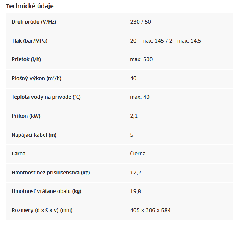Click the 'max. 40' temperature value
Viewport: 236px width, 225px height.
(140, 97)
